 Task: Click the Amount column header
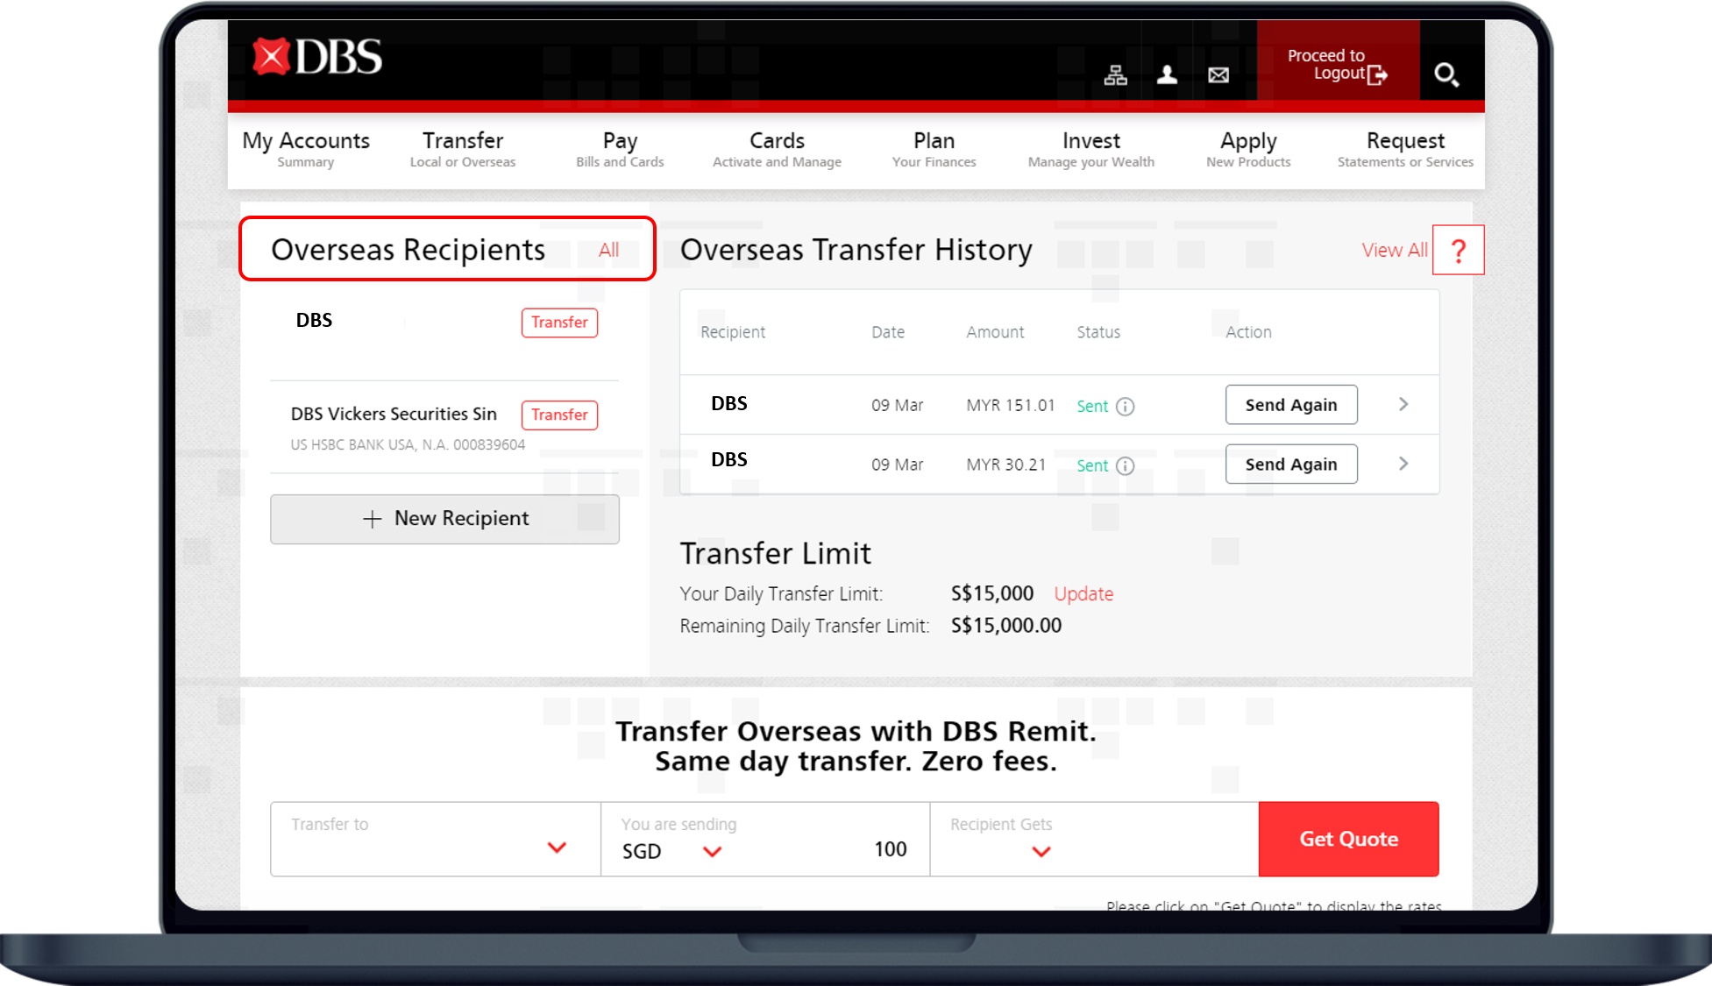[x=995, y=332]
